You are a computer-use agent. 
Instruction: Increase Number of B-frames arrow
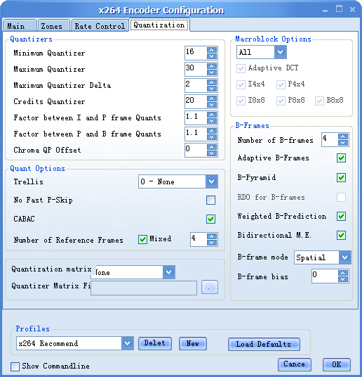(343, 136)
